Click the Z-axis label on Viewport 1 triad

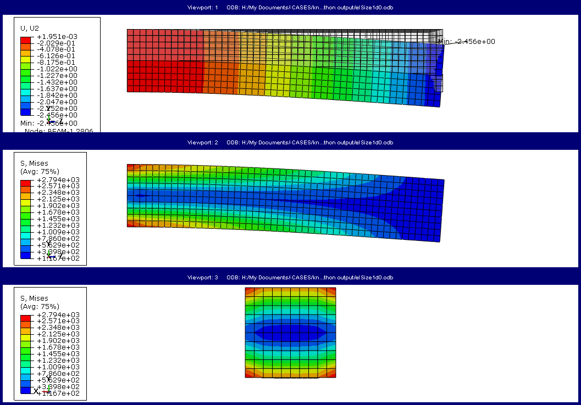tap(60, 120)
